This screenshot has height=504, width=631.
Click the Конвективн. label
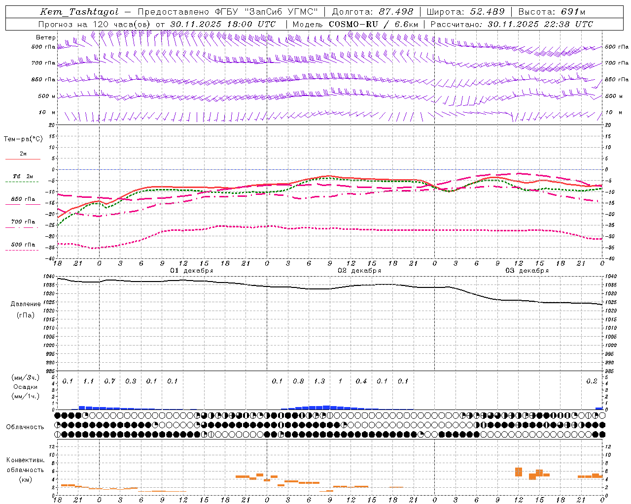pyautogui.click(x=26, y=461)
